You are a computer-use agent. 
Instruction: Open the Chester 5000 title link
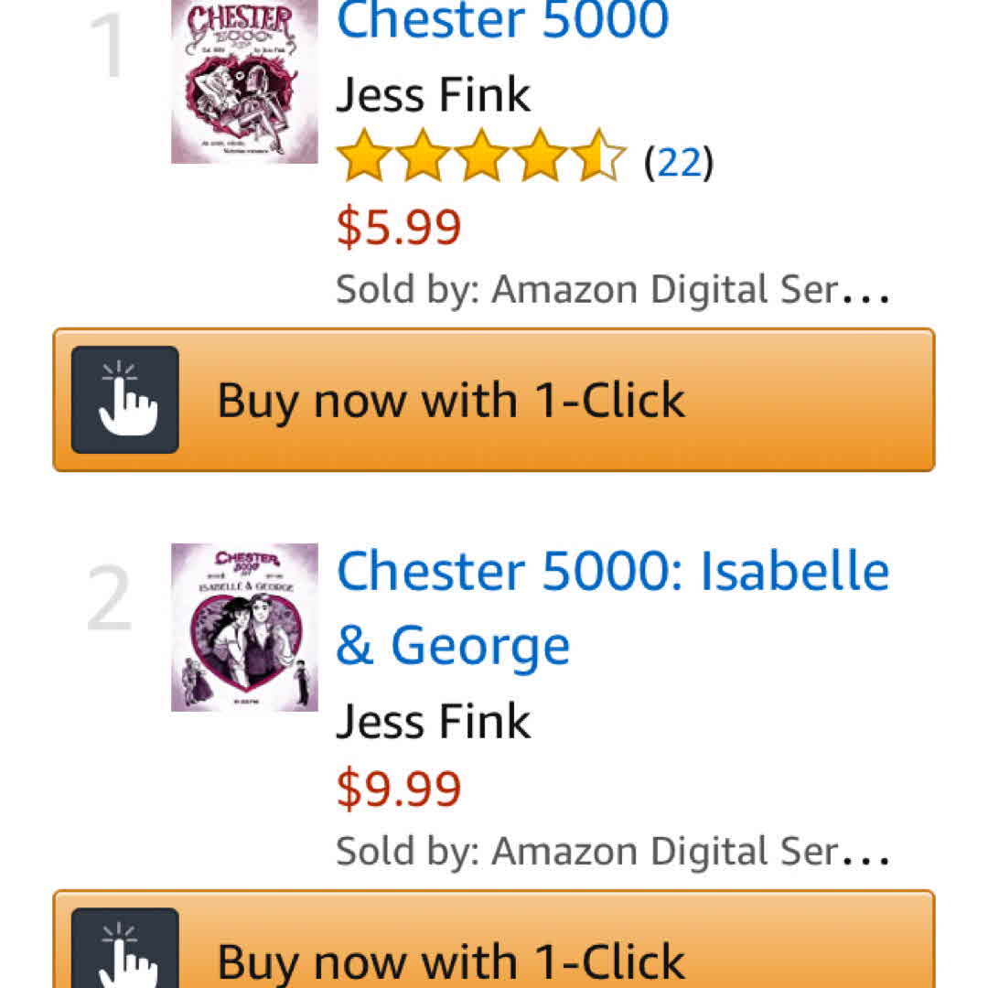pos(503,20)
